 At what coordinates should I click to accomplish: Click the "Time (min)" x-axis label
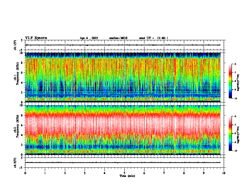point(127,176)
